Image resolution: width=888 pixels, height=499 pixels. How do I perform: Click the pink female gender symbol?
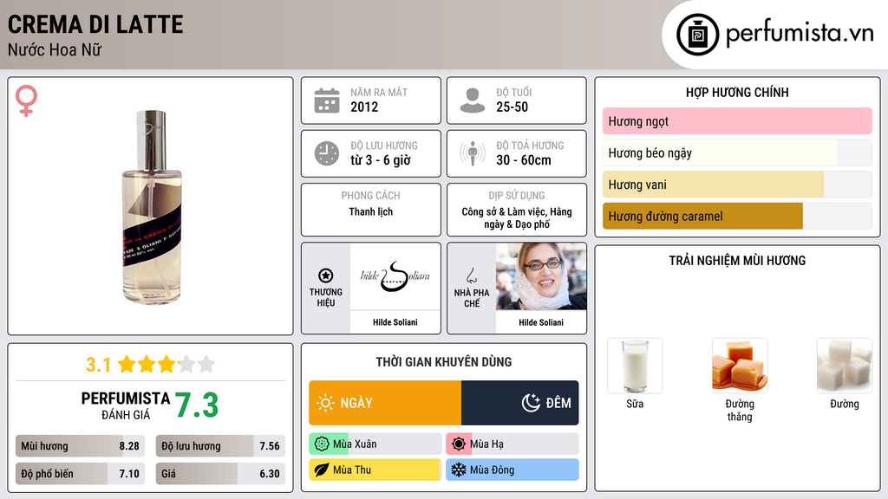click(26, 100)
